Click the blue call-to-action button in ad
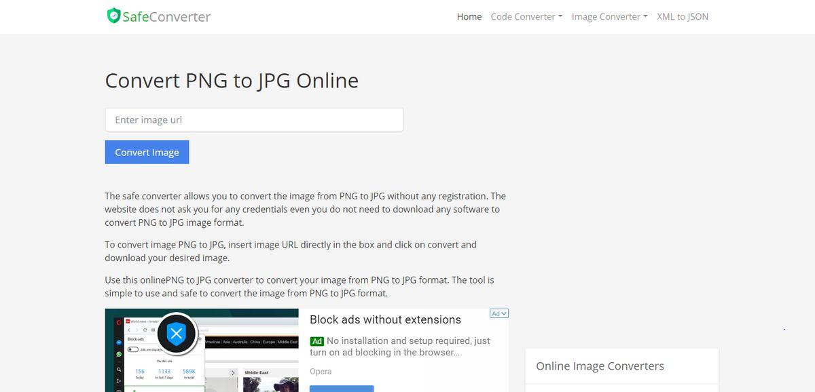 (342, 388)
